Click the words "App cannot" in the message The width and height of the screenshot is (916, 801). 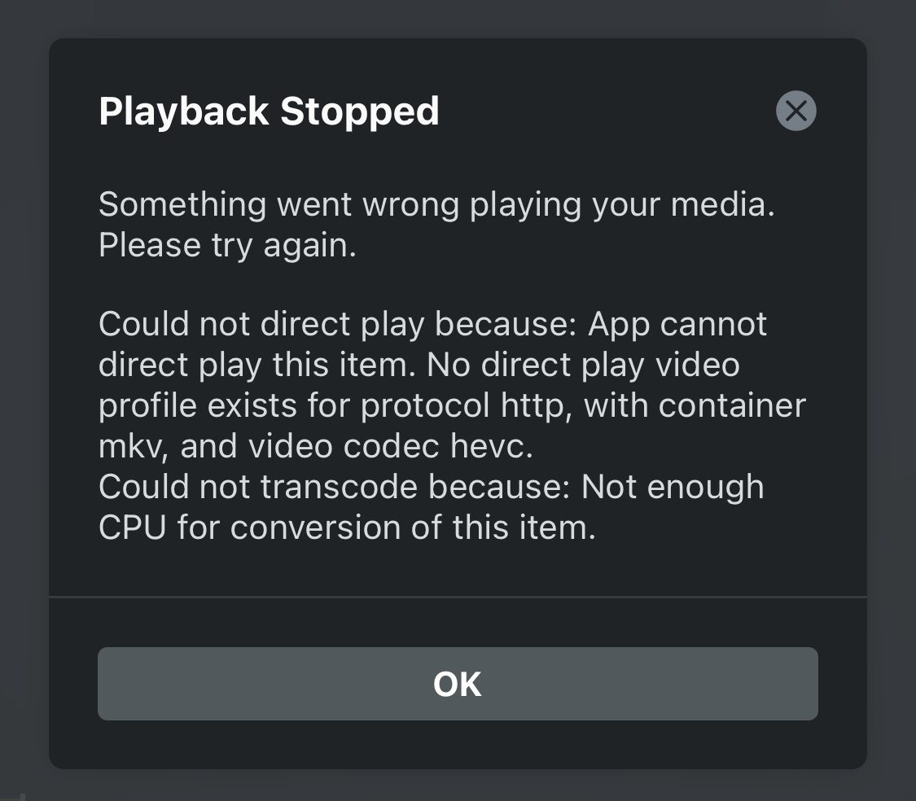pyautogui.click(x=677, y=324)
